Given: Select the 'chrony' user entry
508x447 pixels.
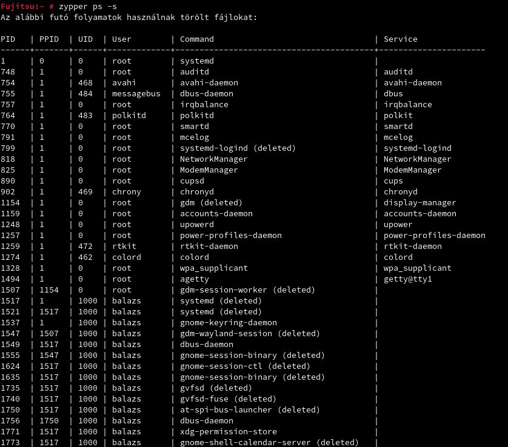Looking at the screenshot, I should coord(126,192).
